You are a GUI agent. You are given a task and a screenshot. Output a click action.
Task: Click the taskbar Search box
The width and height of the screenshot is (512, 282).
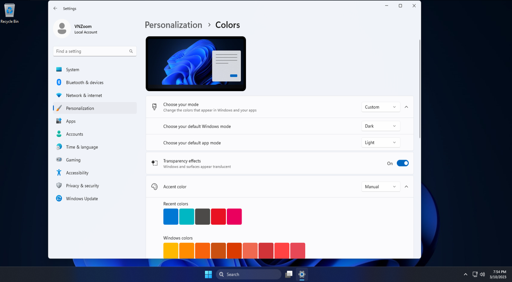click(248, 274)
